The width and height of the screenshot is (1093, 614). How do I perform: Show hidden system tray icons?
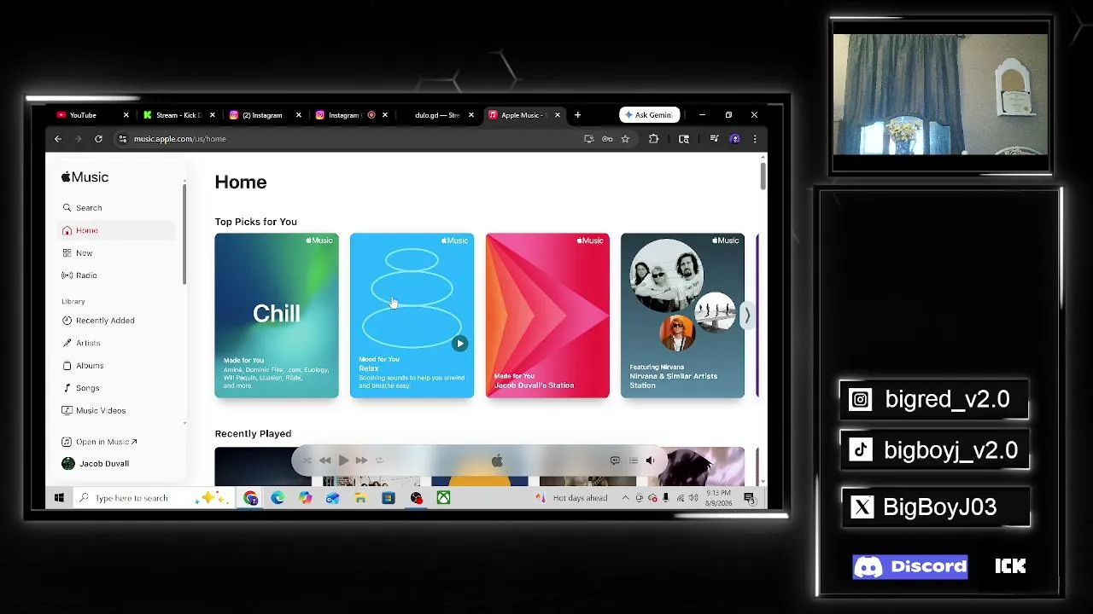coord(625,498)
